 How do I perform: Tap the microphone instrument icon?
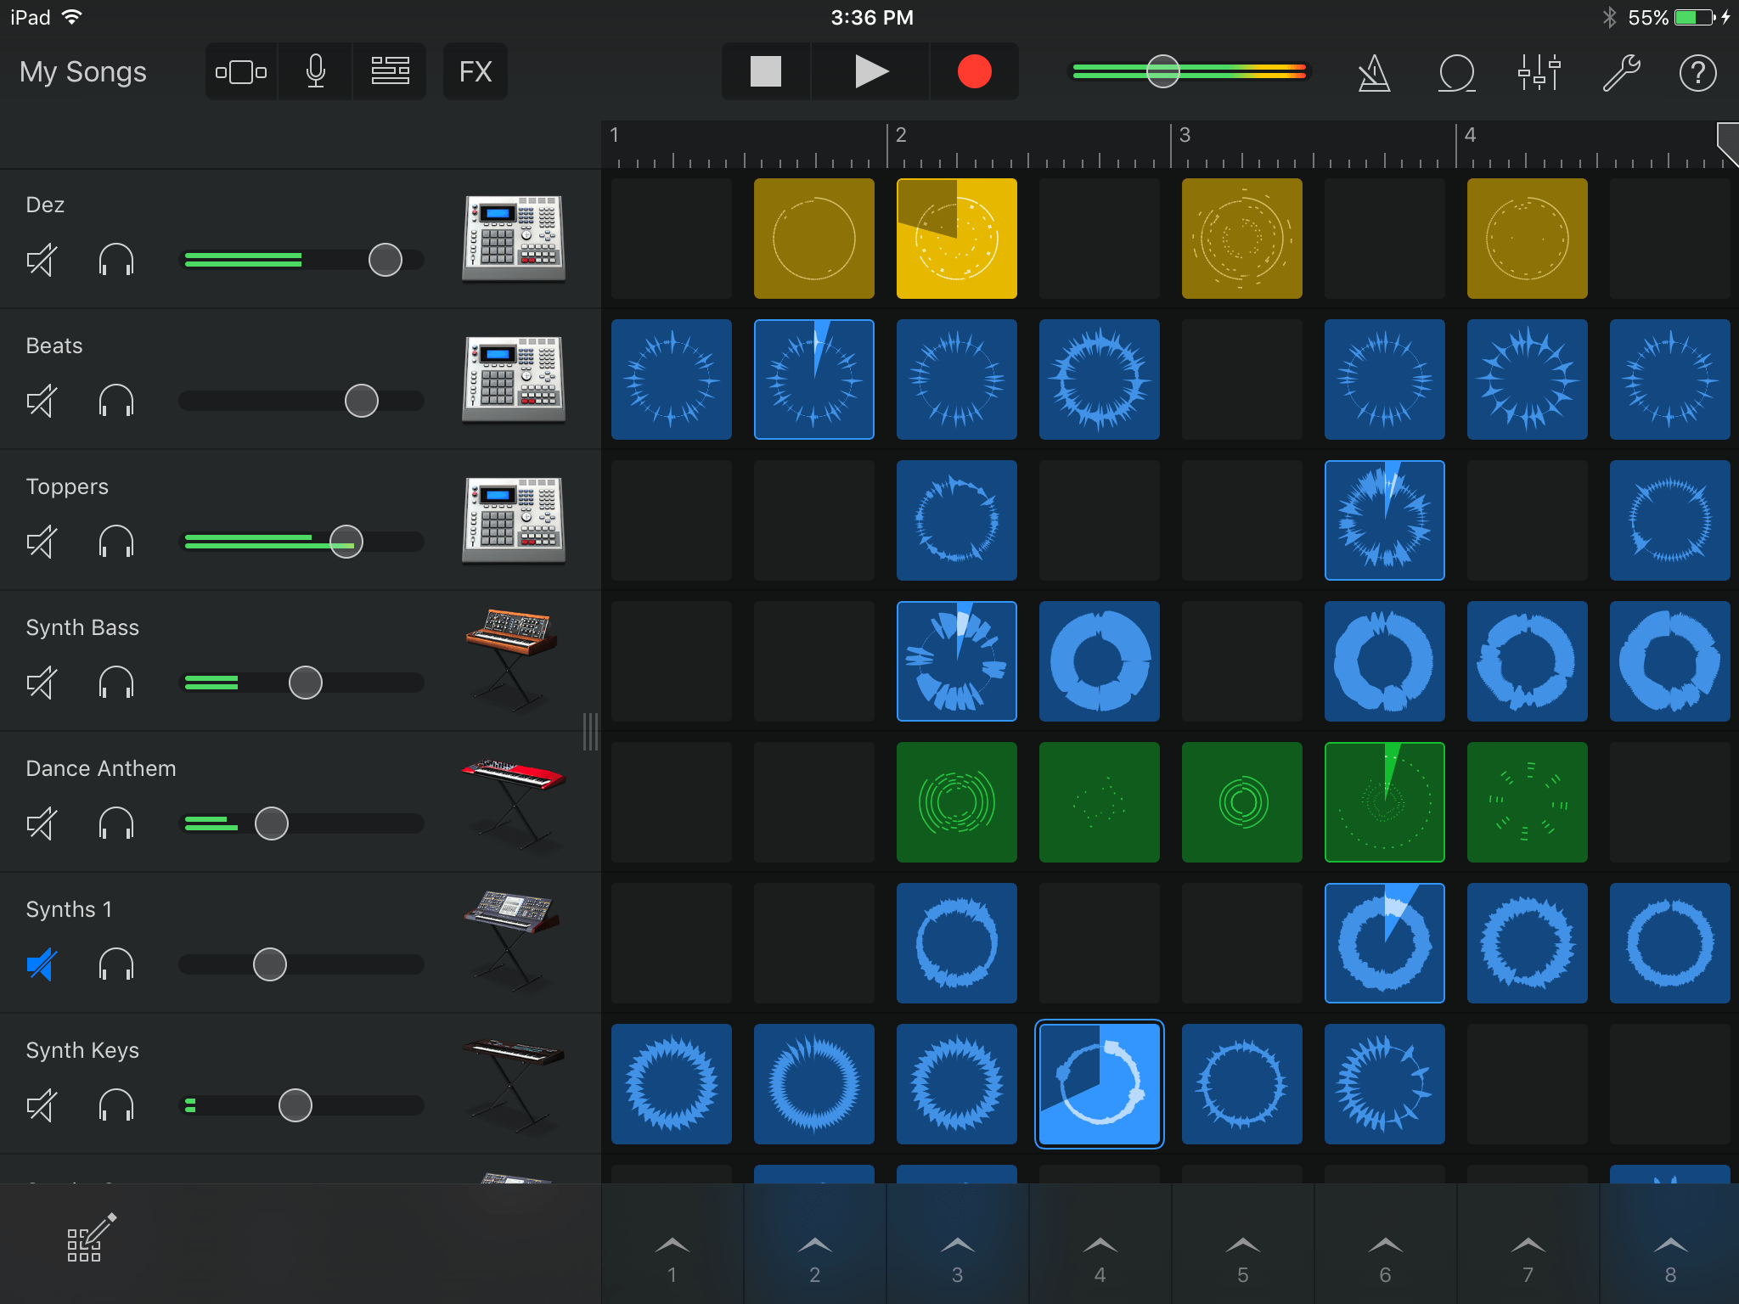click(315, 72)
